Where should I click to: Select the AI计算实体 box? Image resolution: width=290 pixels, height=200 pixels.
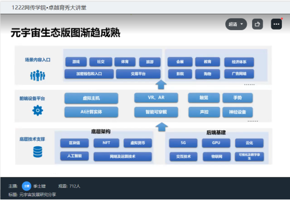click(x=91, y=112)
